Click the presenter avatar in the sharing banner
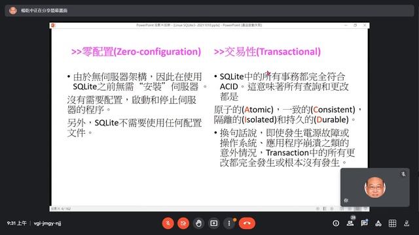 pos(13,10)
